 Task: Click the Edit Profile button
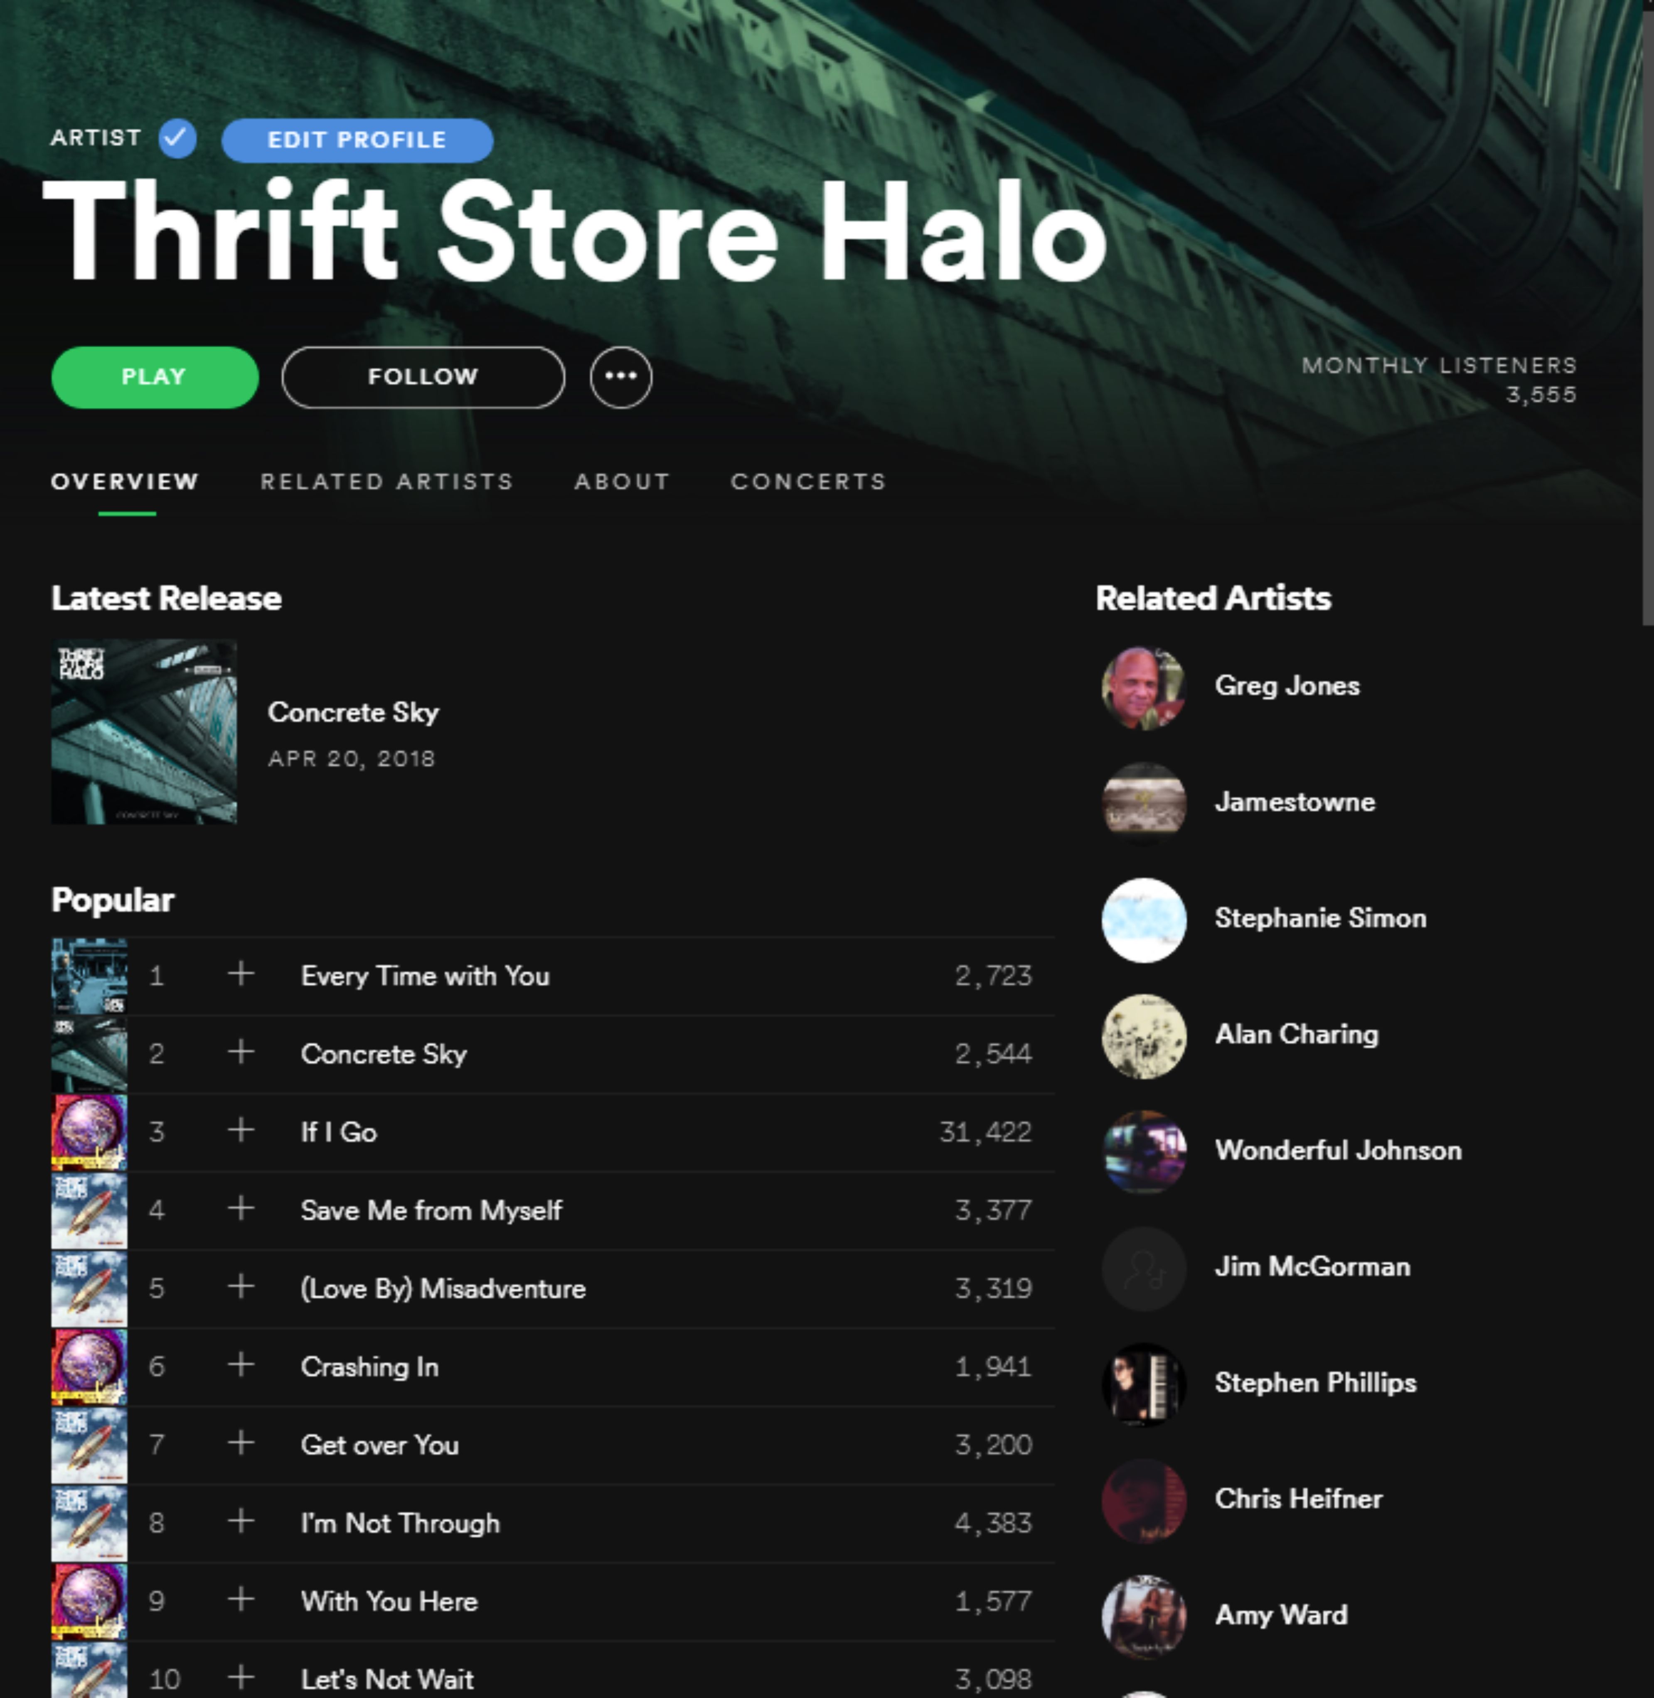357,140
